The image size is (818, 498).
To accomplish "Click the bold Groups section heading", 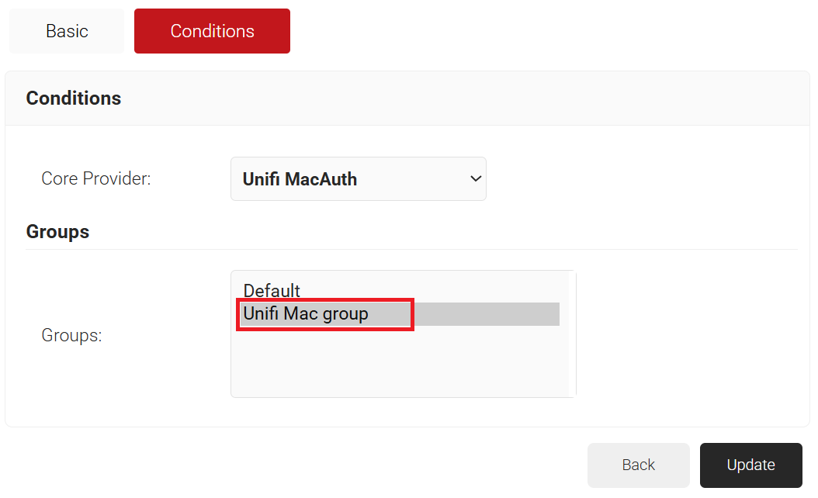I will (x=57, y=232).
